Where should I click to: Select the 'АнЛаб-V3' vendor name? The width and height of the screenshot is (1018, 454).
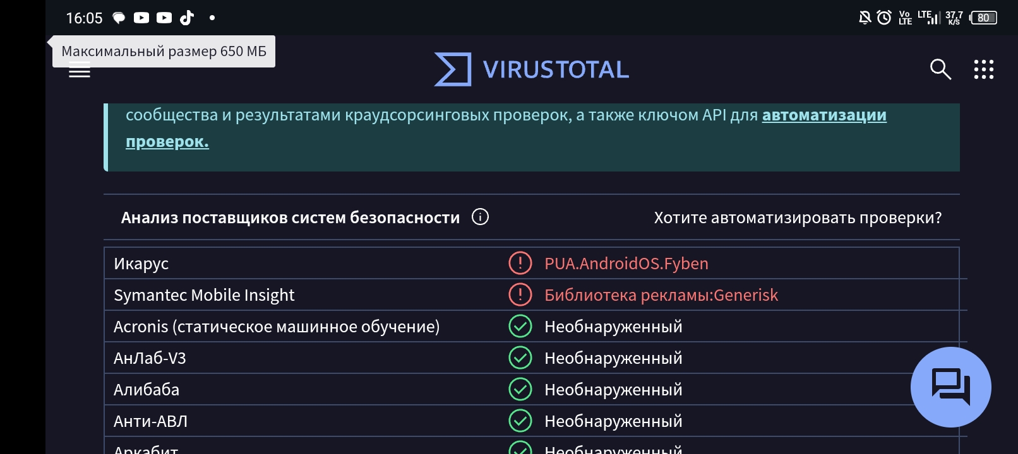150,358
